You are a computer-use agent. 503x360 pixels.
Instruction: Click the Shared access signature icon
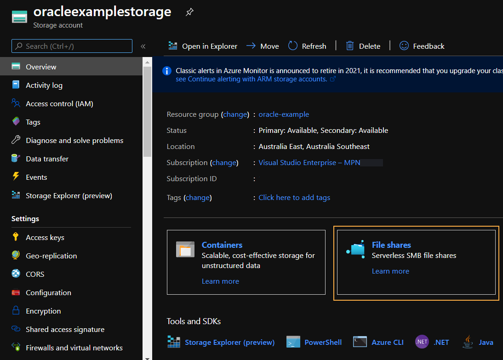(16, 329)
